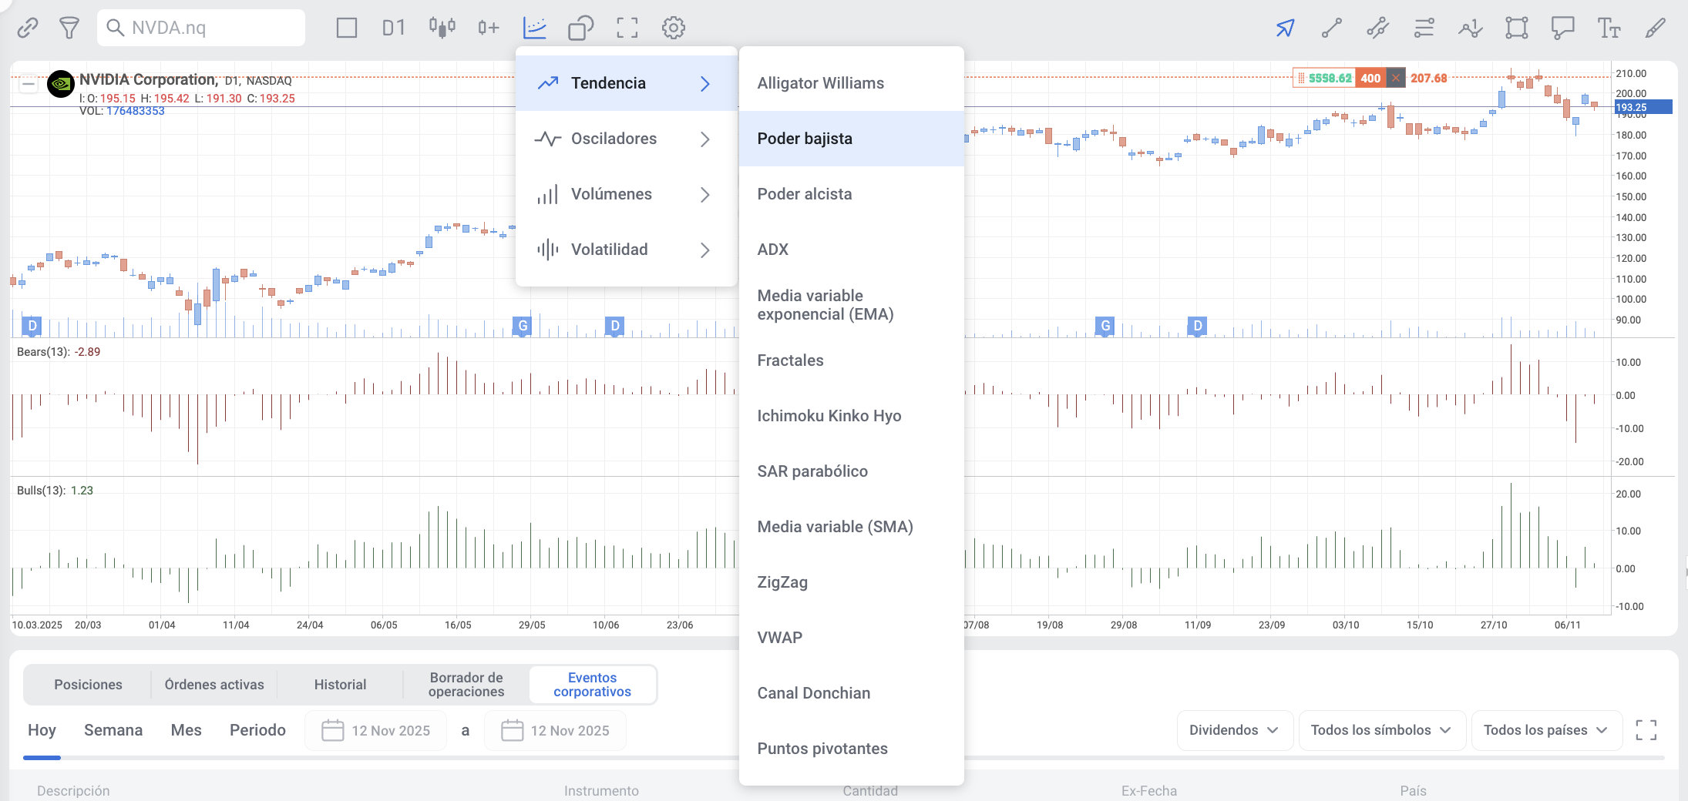The image size is (1688, 801).
Task: Collapse the NVIDIA chart legend minus button
Action: pyautogui.click(x=29, y=84)
